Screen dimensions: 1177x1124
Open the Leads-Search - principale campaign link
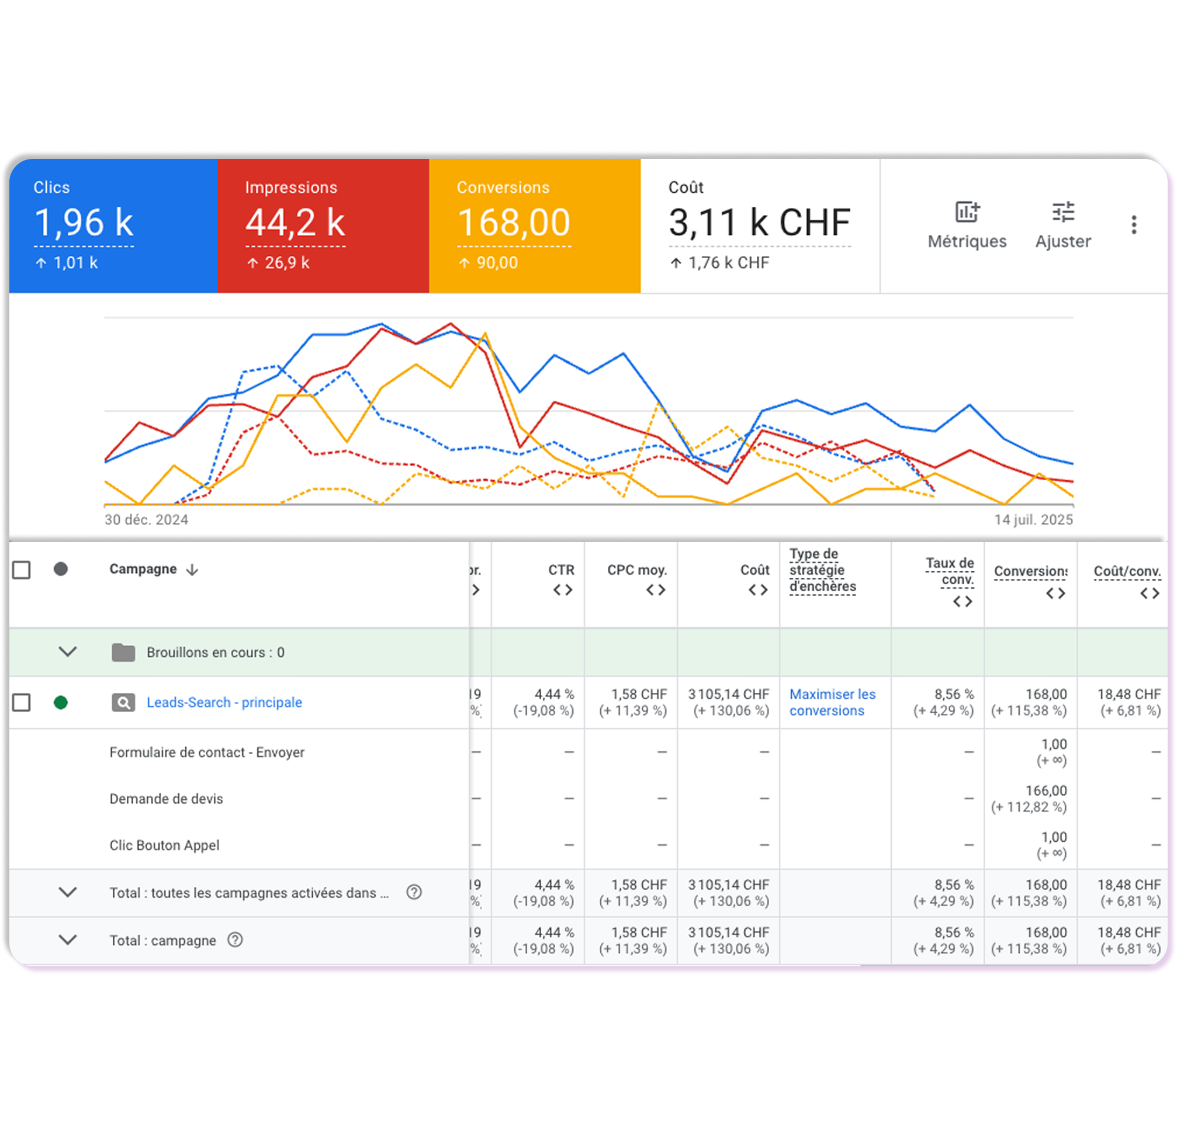(224, 702)
